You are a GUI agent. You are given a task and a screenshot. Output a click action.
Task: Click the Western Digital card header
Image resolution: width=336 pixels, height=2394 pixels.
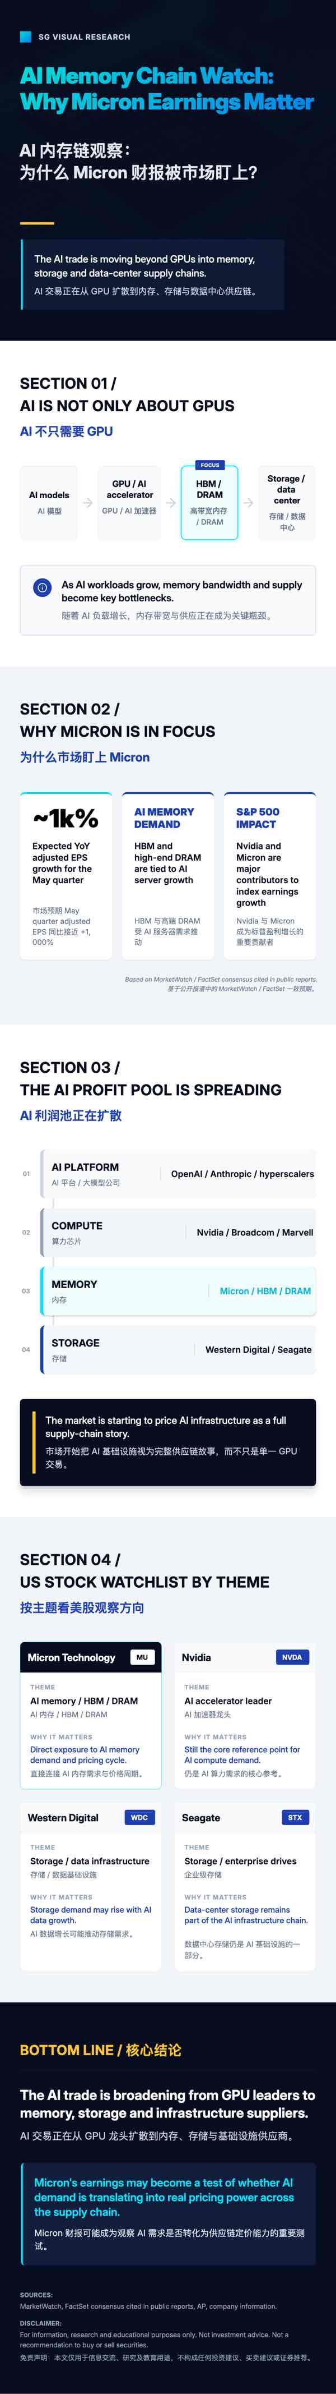pyautogui.click(x=91, y=1818)
